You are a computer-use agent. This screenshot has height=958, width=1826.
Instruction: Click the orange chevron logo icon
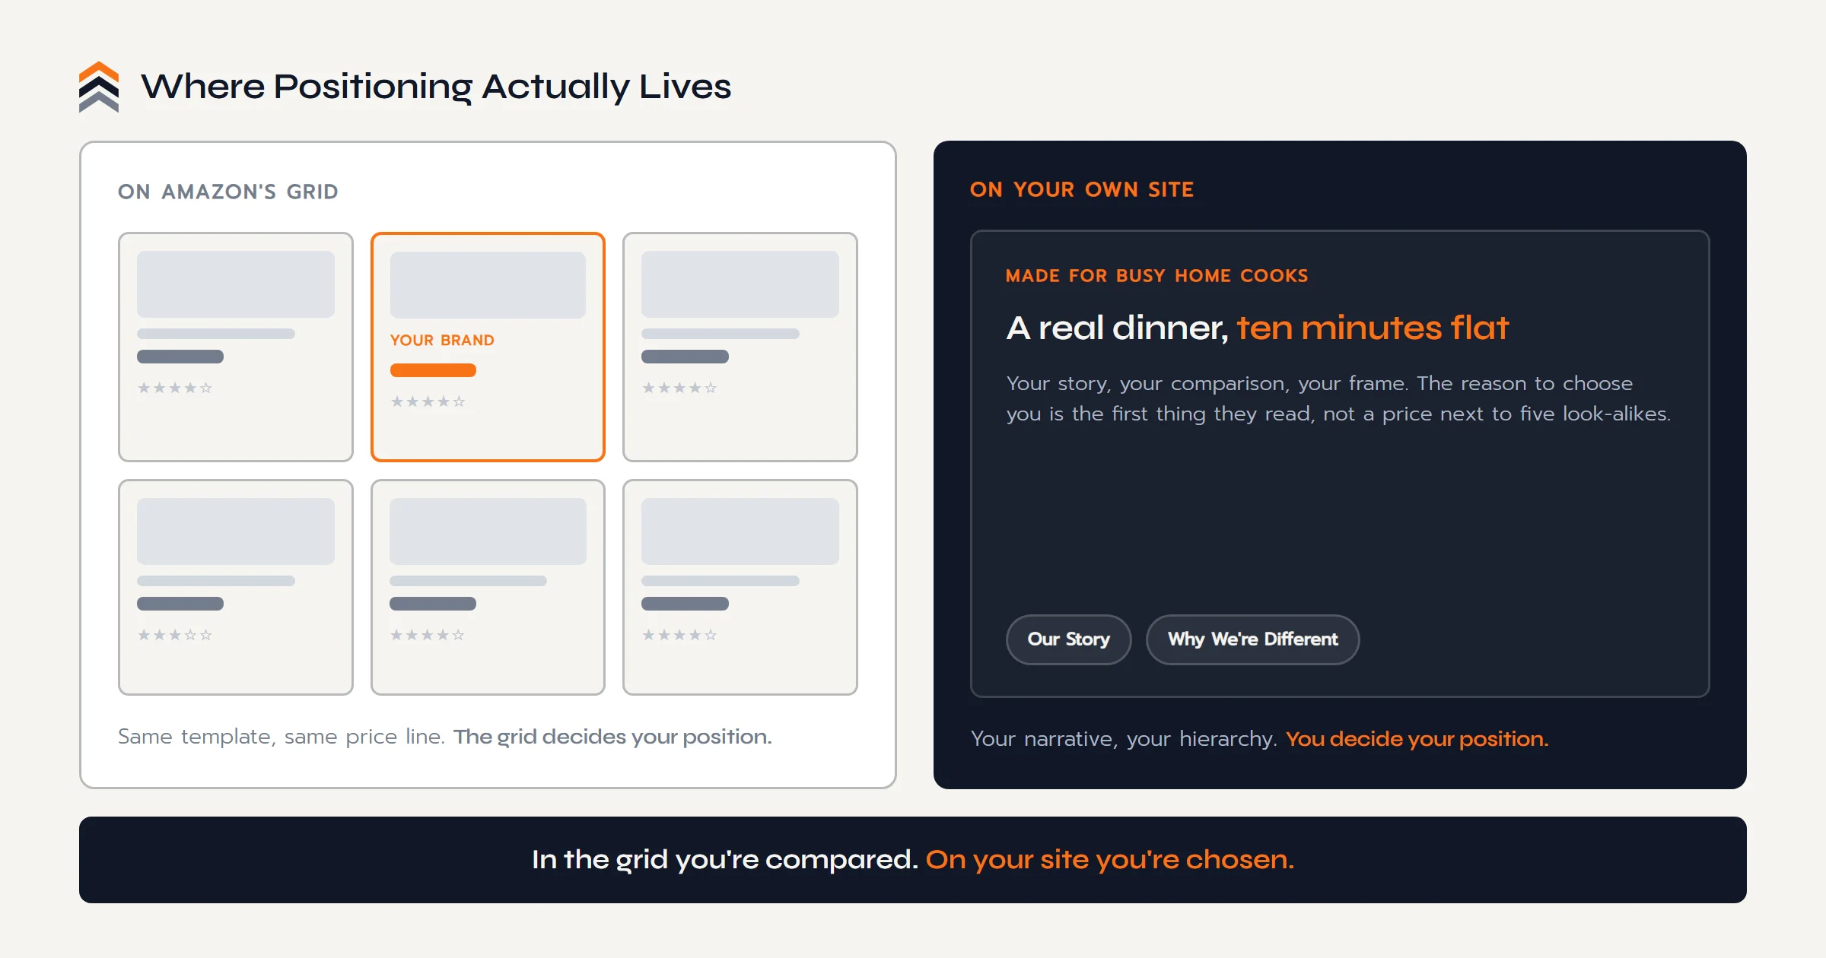[99, 87]
